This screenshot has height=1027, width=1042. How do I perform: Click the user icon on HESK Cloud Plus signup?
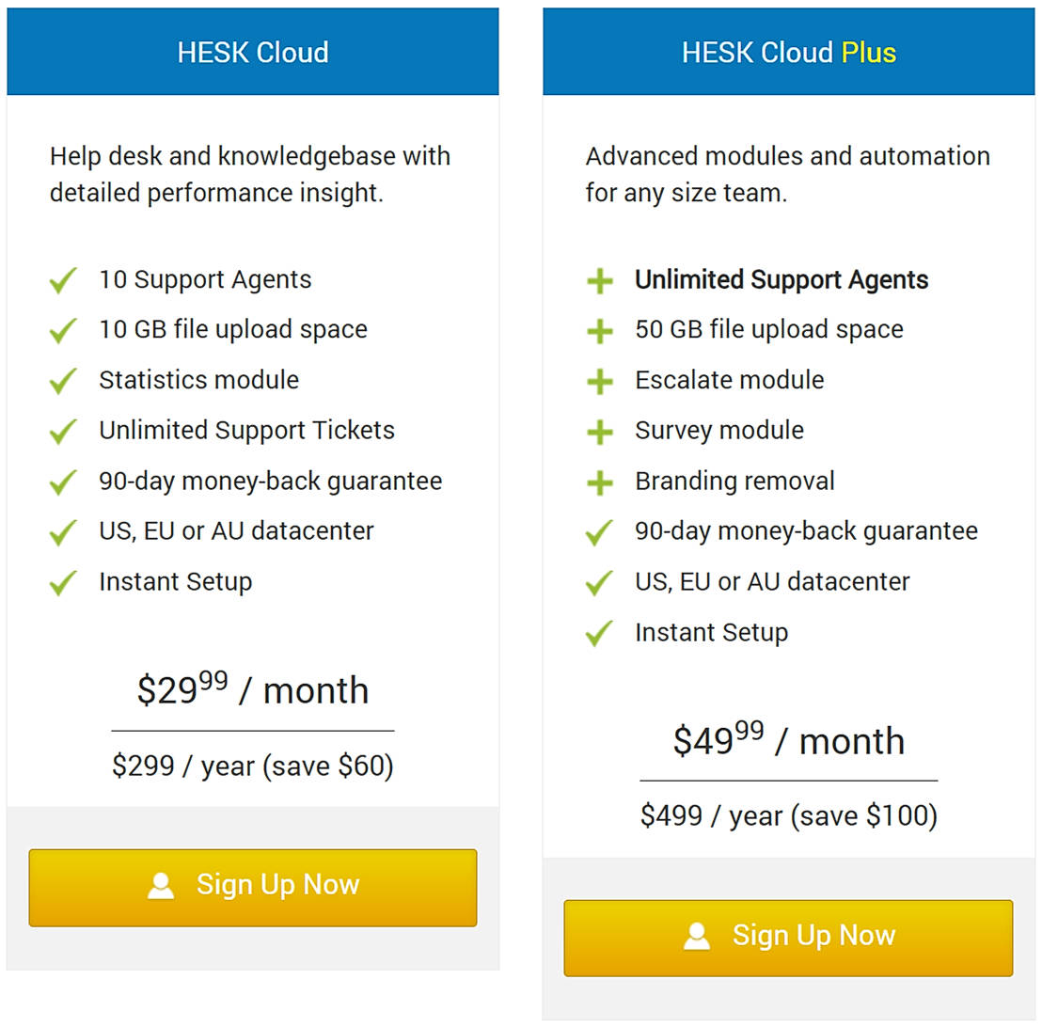(697, 936)
